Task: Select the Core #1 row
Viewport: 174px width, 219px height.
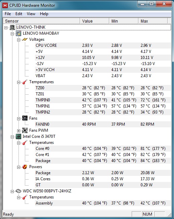Action: (x=103, y=155)
